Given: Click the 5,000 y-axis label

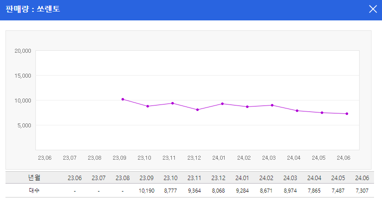Looking at the screenshot, I should (x=24, y=125).
